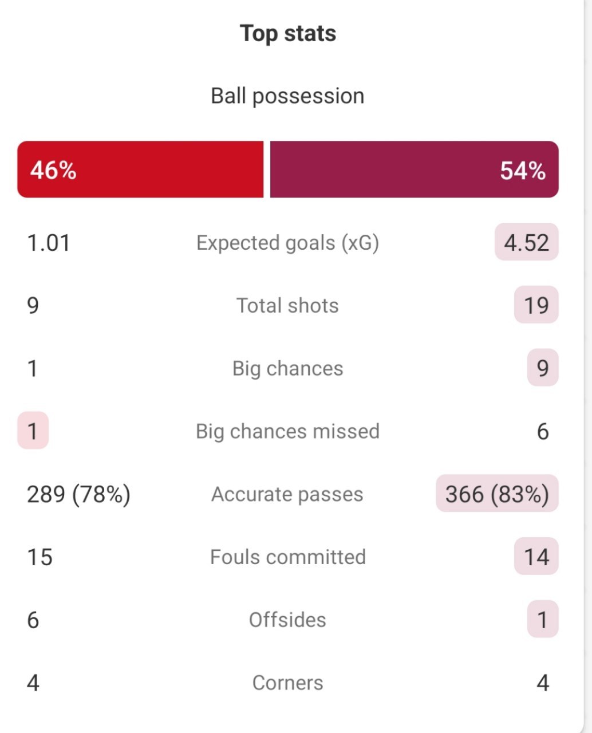Click the Top stats heading
Viewport: 592px width, 733px height.
point(287,33)
